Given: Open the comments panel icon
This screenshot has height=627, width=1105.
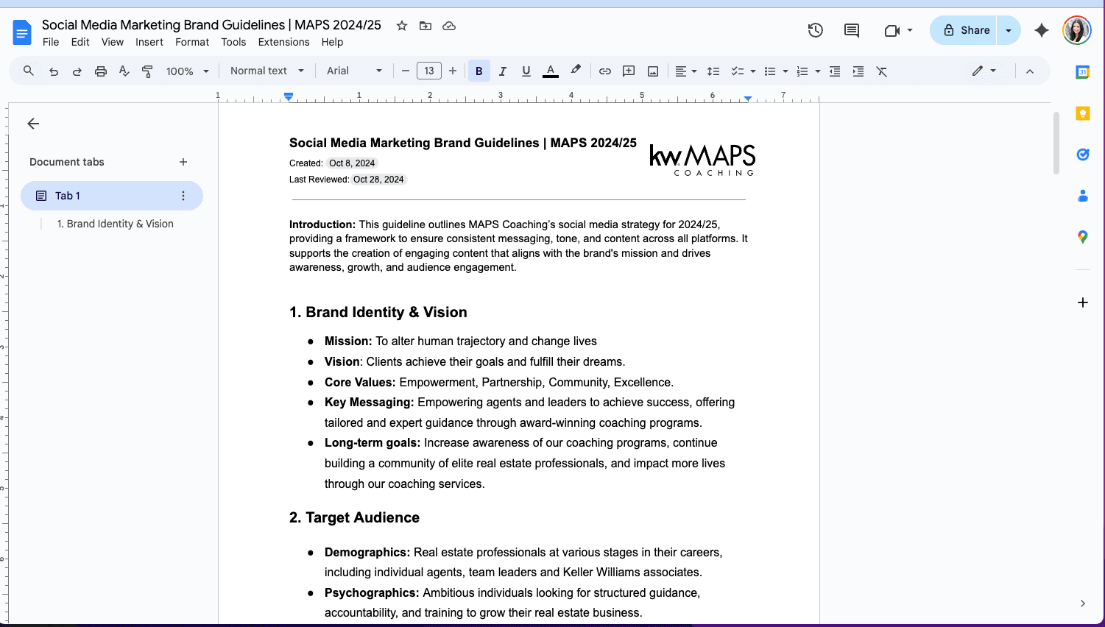Looking at the screenshot, I should tap(852, 30).
